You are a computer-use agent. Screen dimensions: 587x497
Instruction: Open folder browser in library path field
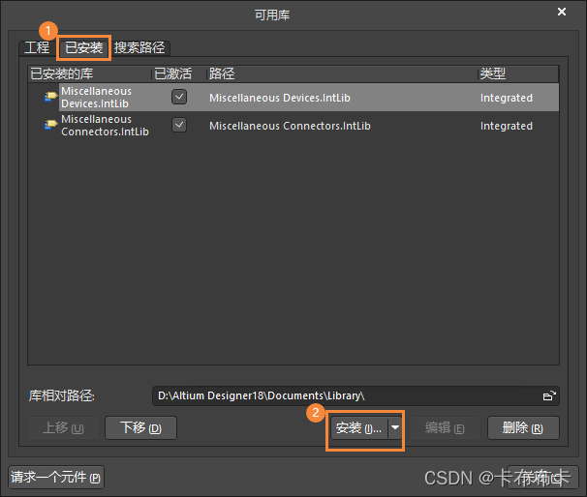point(549,395)
